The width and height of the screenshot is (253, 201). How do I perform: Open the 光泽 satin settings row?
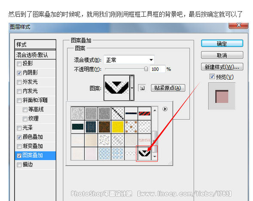pyautogui.click(x=35, y=128)
